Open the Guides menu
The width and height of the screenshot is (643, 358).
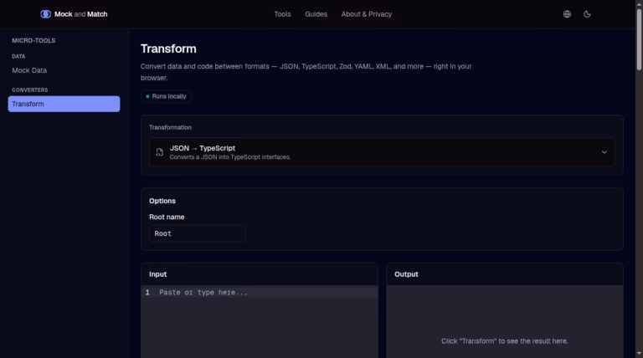(x=316, y=14)
